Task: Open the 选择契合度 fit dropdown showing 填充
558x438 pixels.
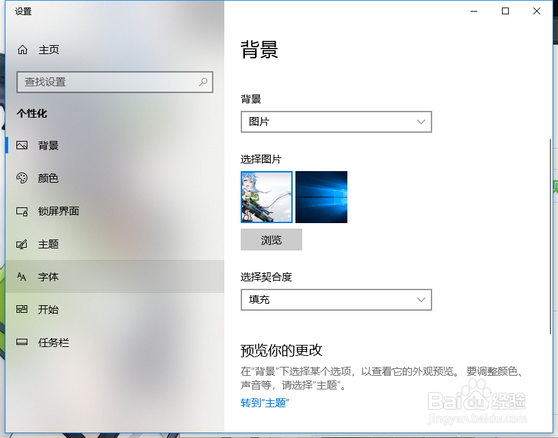Action: click(336, 300)
